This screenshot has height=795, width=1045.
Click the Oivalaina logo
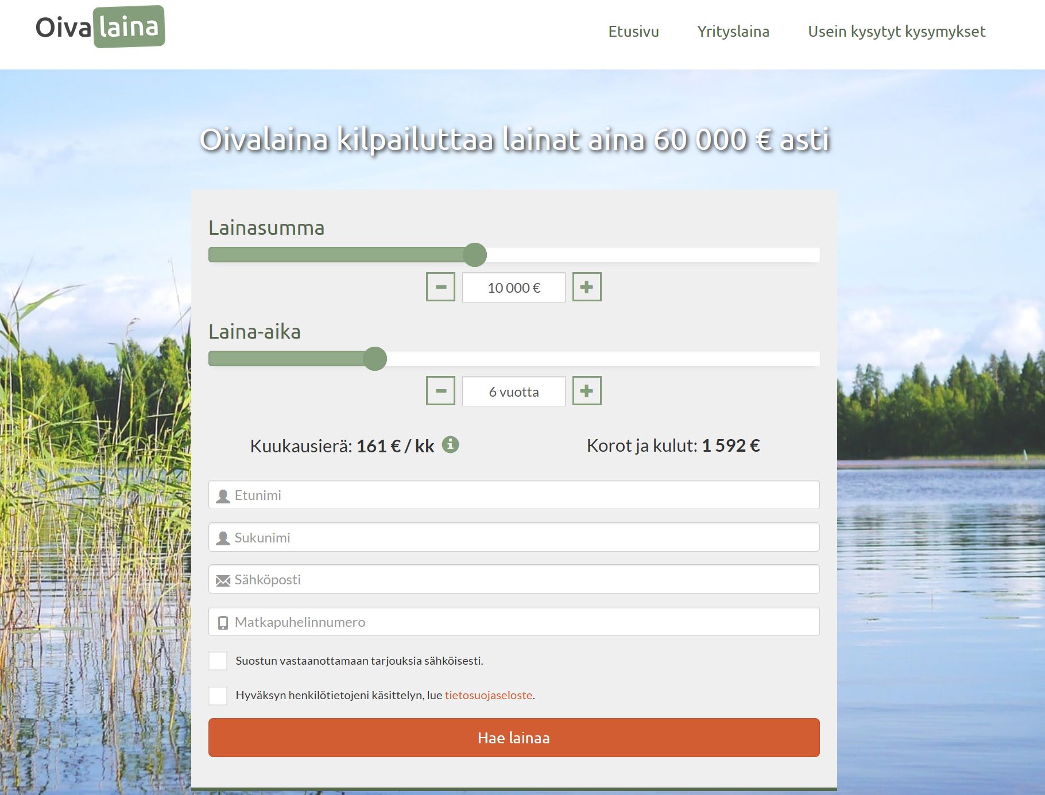click(x=100, y=27)
